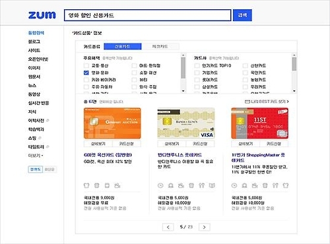Open the 동영상 sidebar category

pyautogui.click(x=34, y=94)
